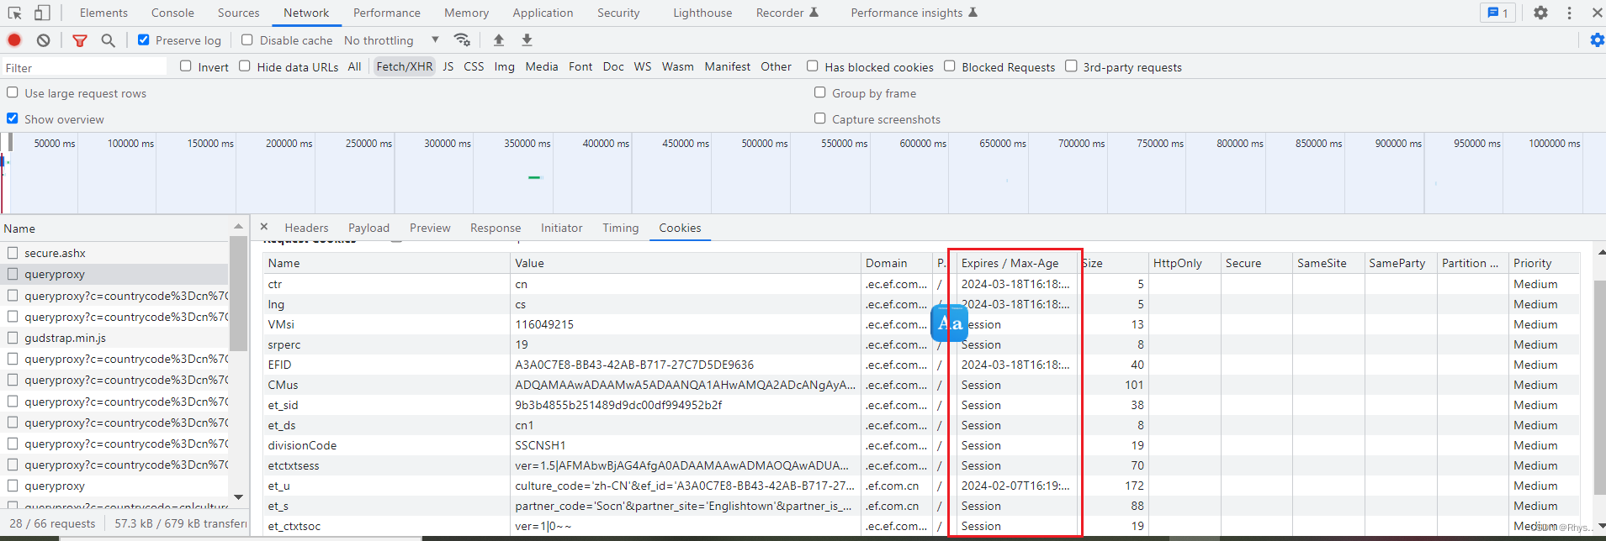Filter requests by WS type
1606x541 pixels.
pos(643,66)
